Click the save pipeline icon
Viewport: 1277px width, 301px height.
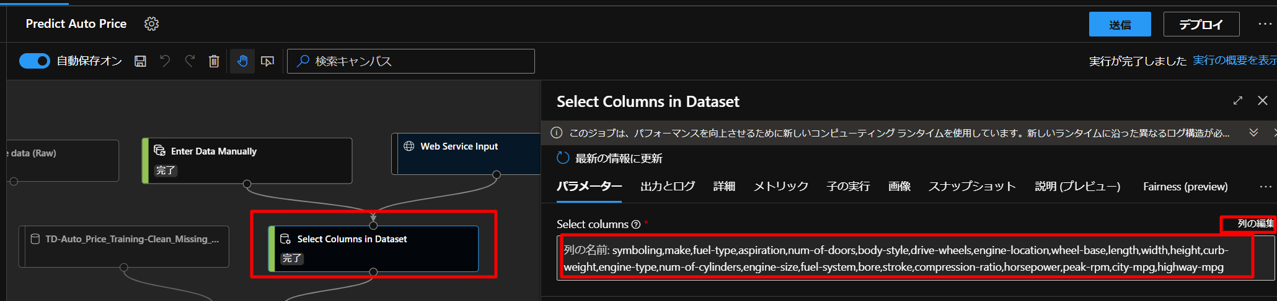coord(141,61)
